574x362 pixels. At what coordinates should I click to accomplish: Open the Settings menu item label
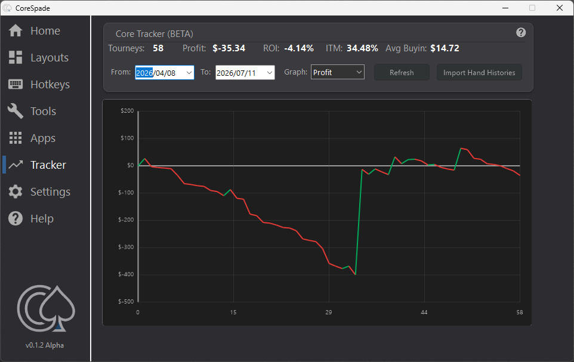pyautogui.click(x=50, y=192)
